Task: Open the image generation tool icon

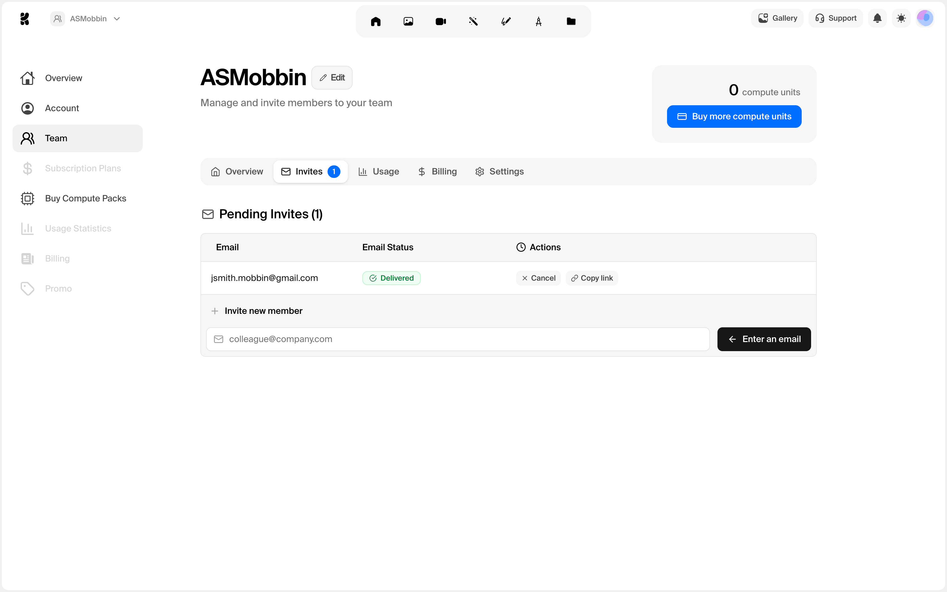Action: pos(408,22)
